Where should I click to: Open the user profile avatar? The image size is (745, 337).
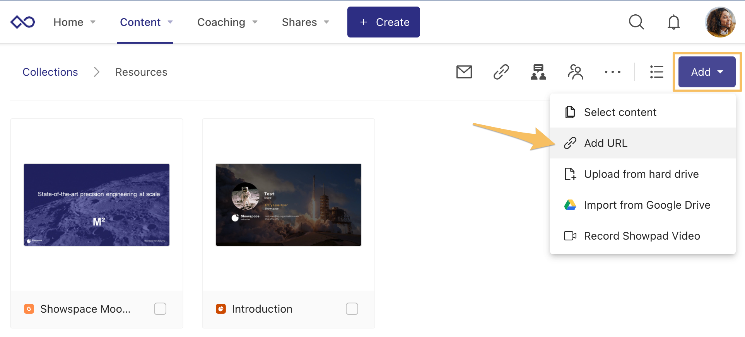tap(720, 22)
